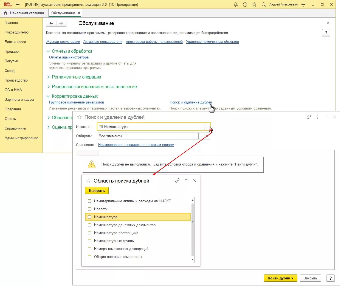341x286 pixels.
Task: Open notifications bell in title bar
Action: (236, 4)
